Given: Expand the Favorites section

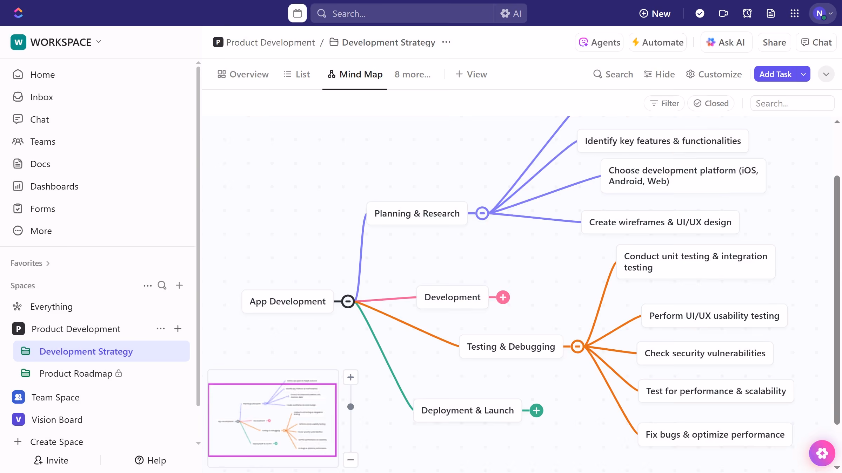Looking at the screenshot, I should click(30, 263).
